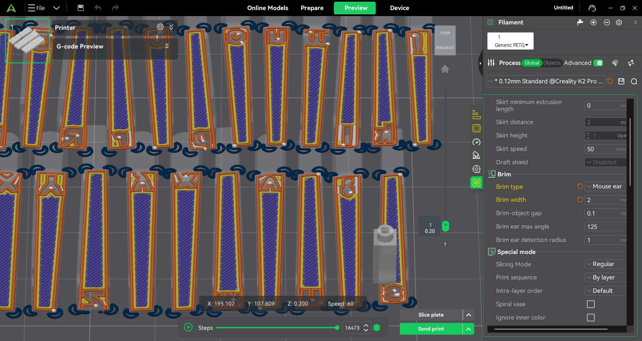The height and width of the screenshot is (341, 642).
Task: Open the Brim type Mouse ear dropdown
Action: 606,186
